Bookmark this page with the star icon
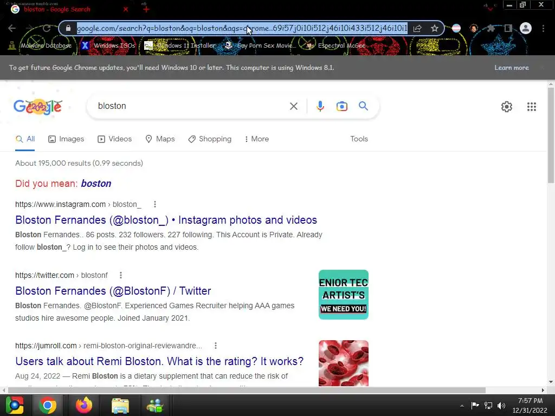This screenshot has width=555, height=416. tap(435, 28)
